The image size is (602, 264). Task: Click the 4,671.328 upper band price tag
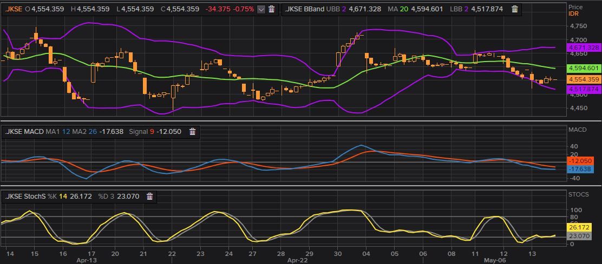point(584,48)
